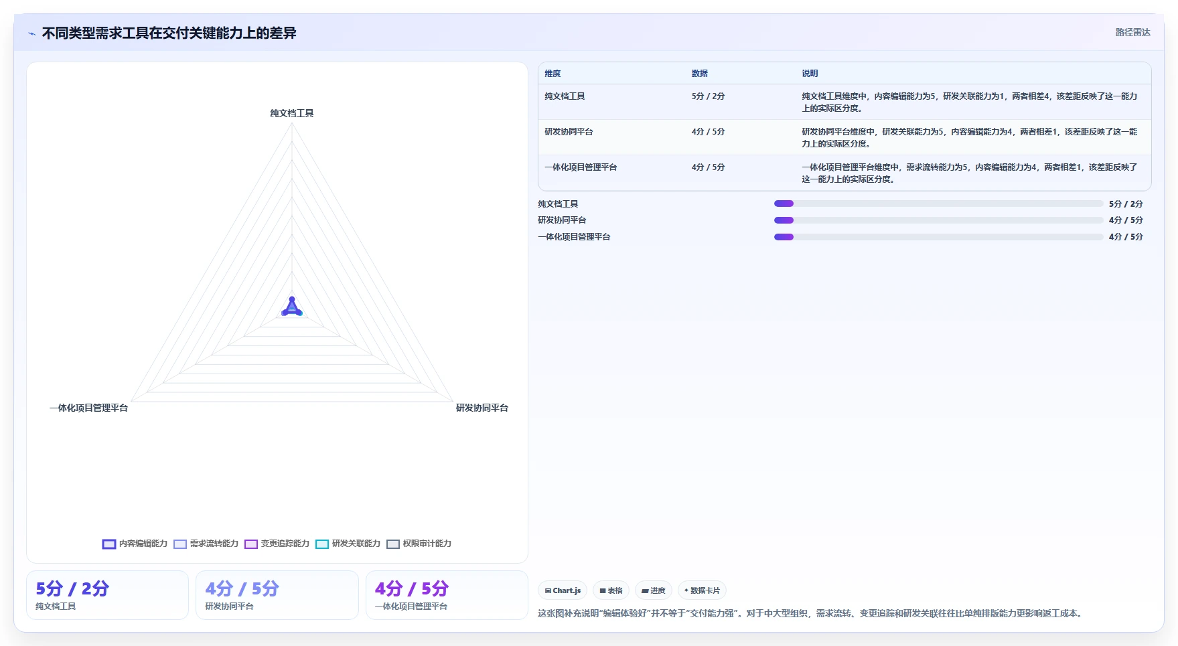Click the 研发协同平台 progress bar
The width and height of the screenshot is (1178, 646).
(938, 220)
